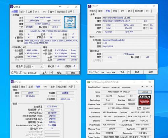Click the app icon of mainboard CPU-Z window
This screenshot has width=168, height=138.
(x=89, y=6)
